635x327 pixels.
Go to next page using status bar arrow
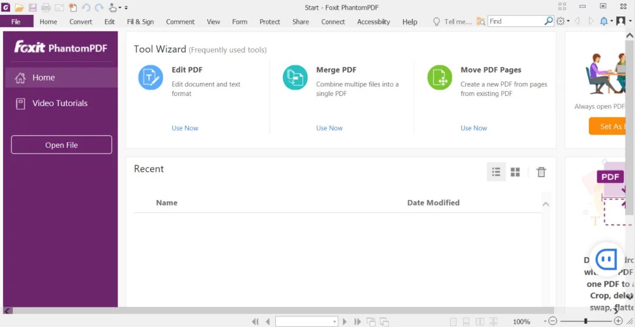345,322
